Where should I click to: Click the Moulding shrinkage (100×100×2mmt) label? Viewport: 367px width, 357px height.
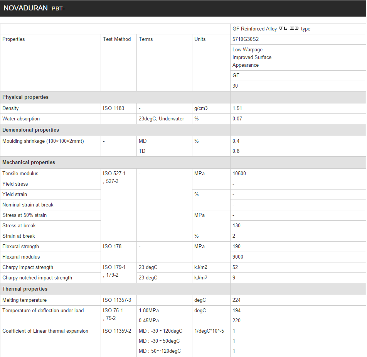point(43,141)
